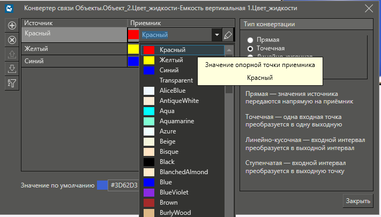Add a new conversion row with the plus icon
The image size is (381, 217).
12,26
